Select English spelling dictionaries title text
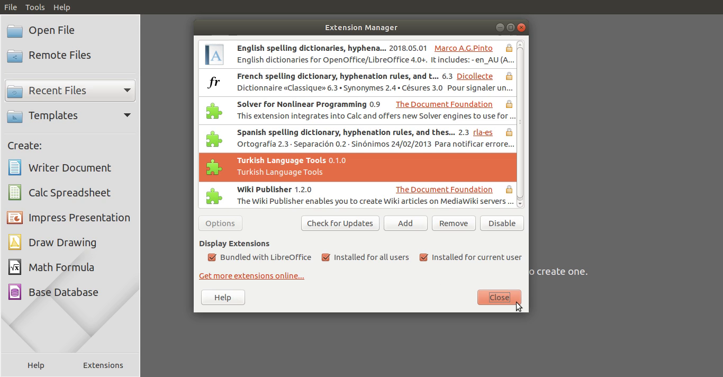This screenshot has width=723, height=377. (312, 48)
